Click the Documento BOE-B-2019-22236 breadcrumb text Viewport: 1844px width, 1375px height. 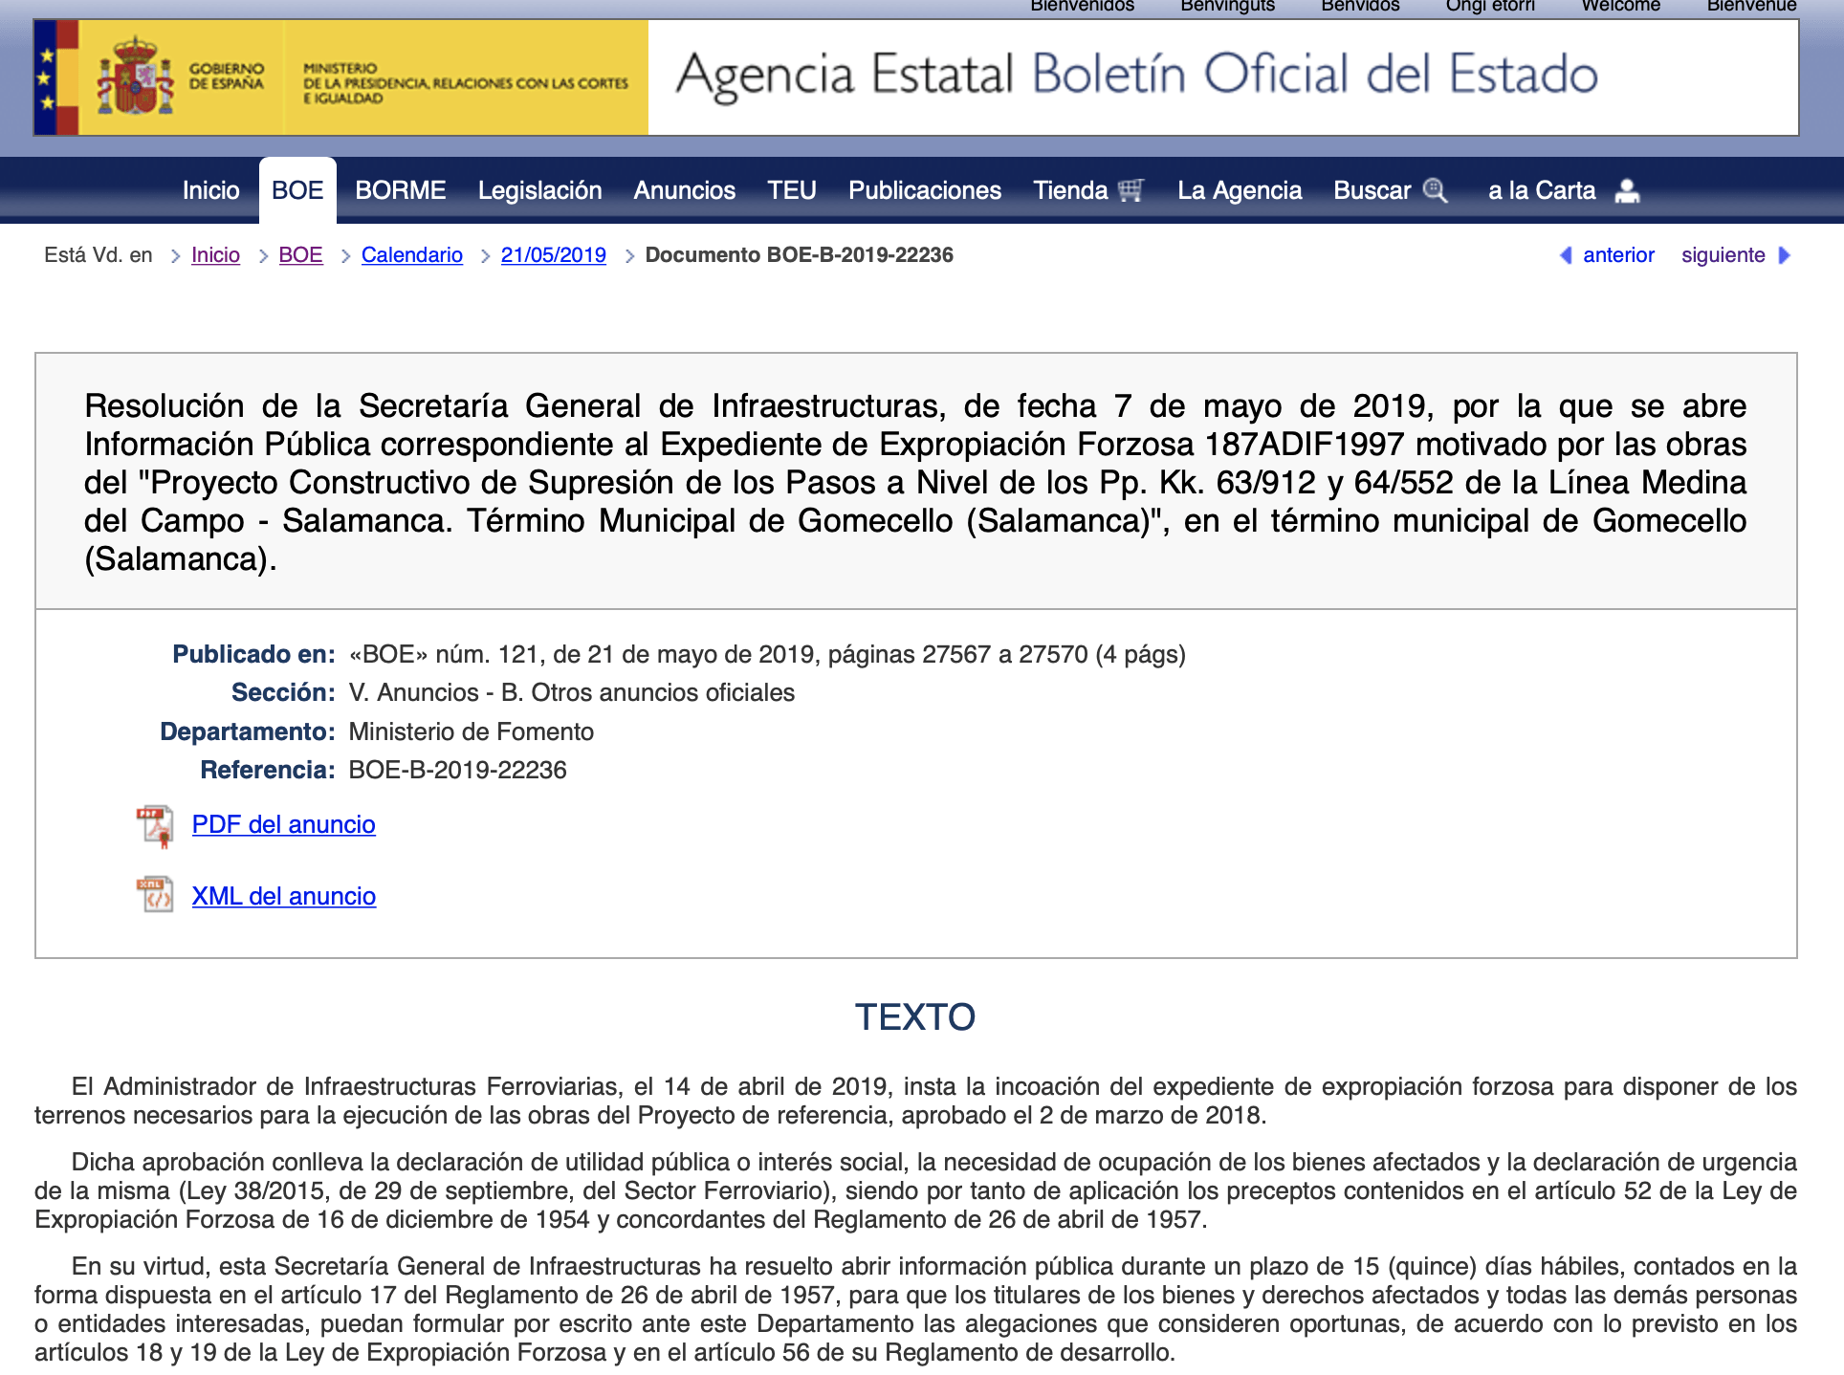(x=800, y=255)
